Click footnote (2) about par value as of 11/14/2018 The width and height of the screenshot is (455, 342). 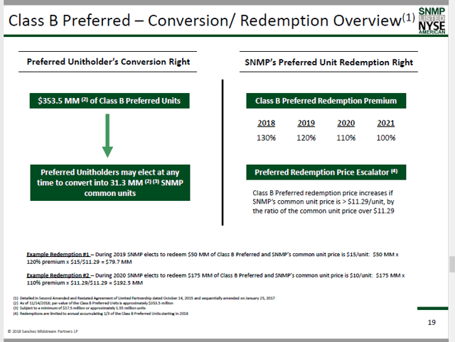[93, 303]
